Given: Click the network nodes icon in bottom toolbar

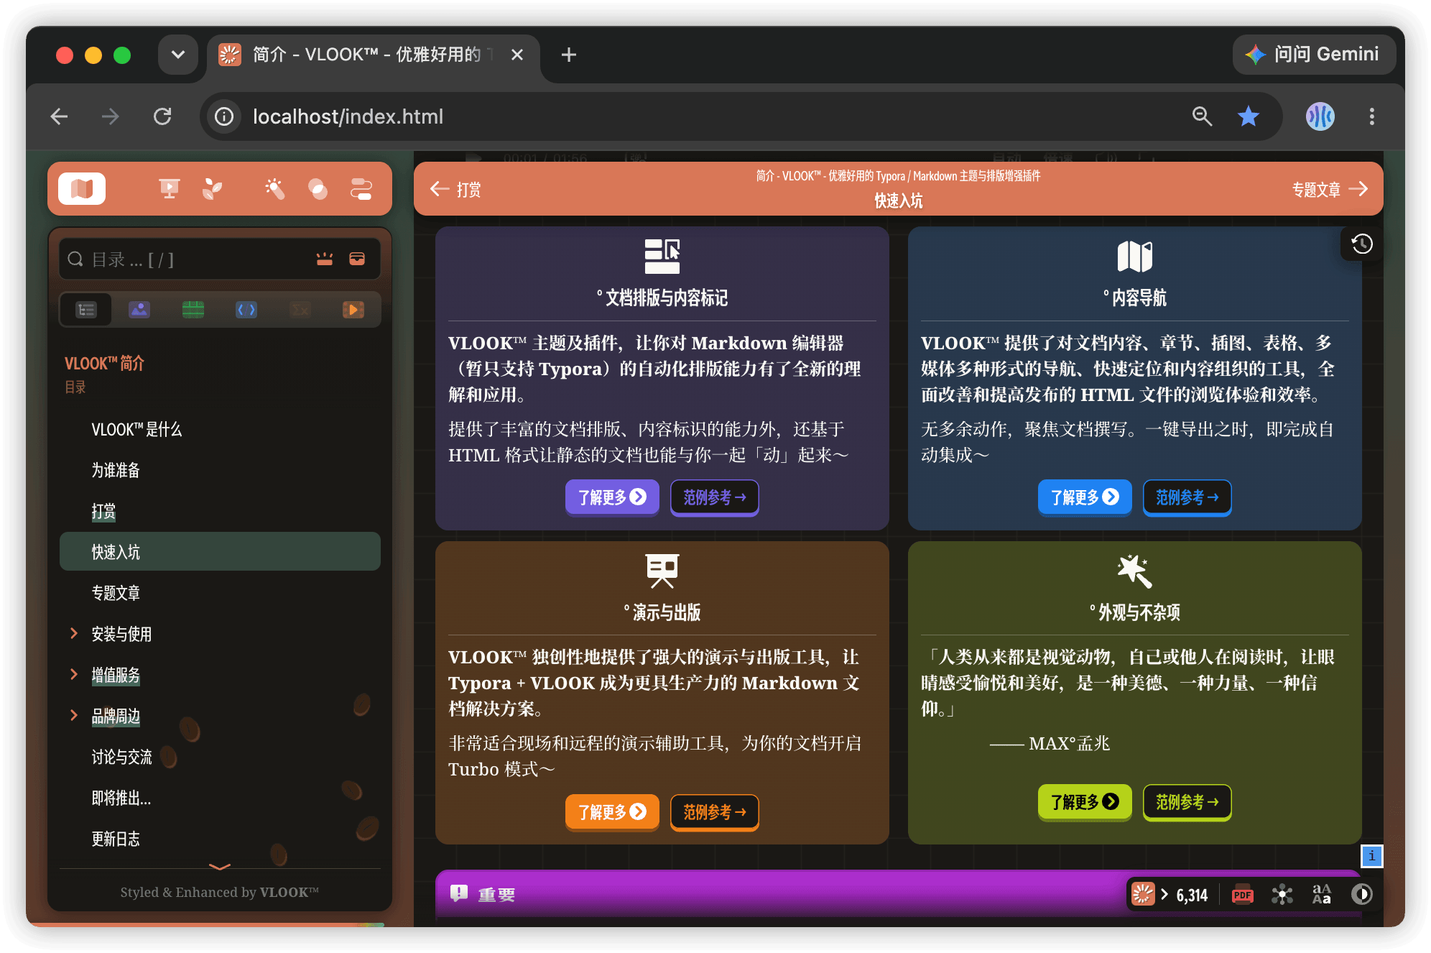Looking at the screenshot, I should (x=1282, y=895).
